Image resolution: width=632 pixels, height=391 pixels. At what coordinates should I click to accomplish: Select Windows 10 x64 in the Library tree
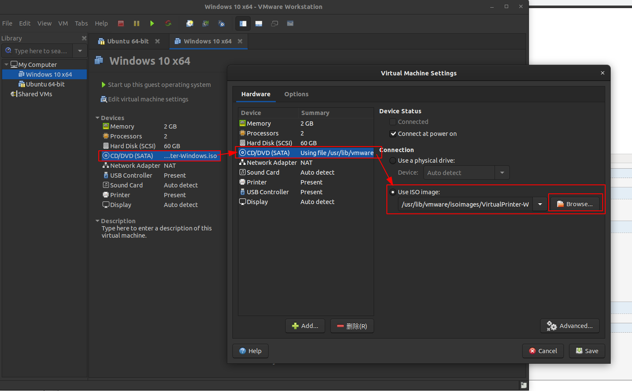tap(45, 75)
